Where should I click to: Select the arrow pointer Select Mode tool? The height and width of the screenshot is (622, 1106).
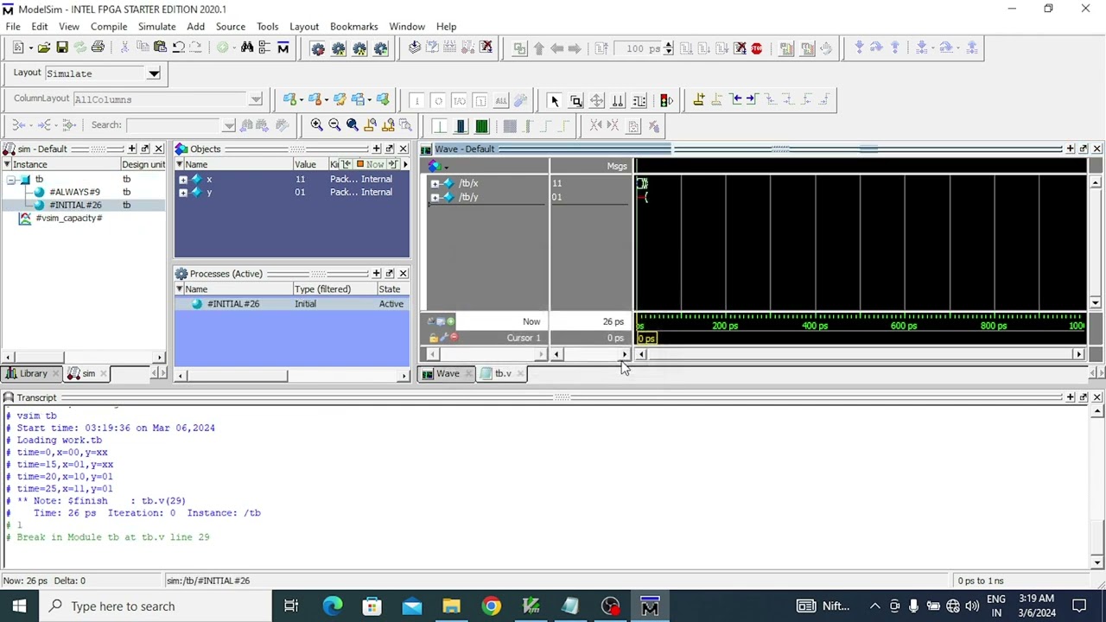555,101
